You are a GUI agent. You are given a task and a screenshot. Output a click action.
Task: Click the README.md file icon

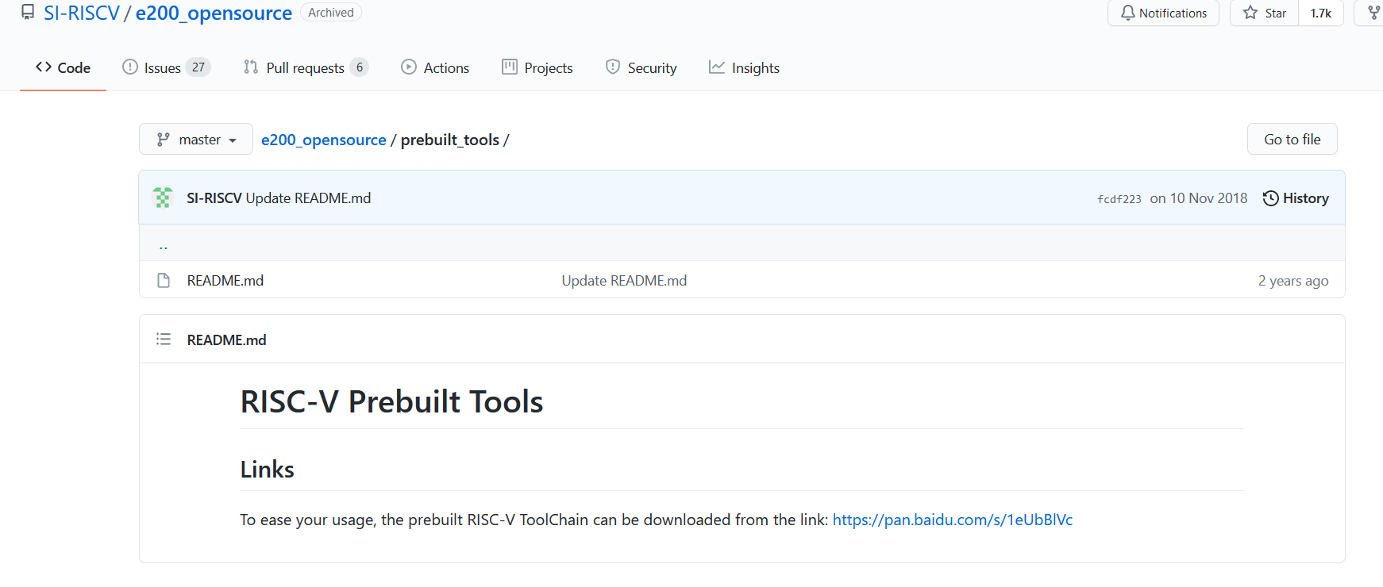(x=164, y=280)
